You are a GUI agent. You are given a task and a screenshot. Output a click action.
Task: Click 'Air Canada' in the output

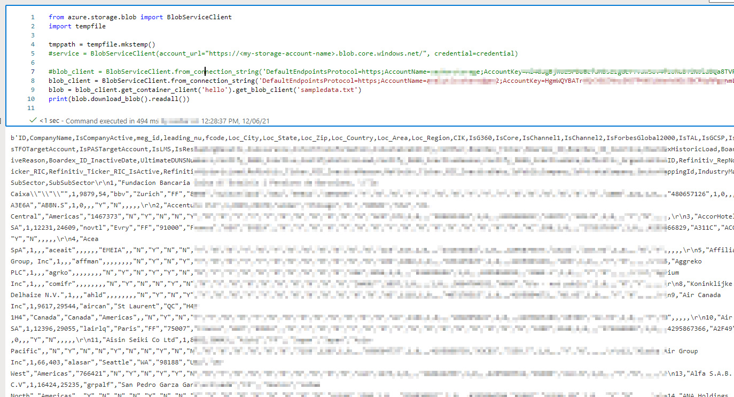pyautogui.click(x=702, y=295)
